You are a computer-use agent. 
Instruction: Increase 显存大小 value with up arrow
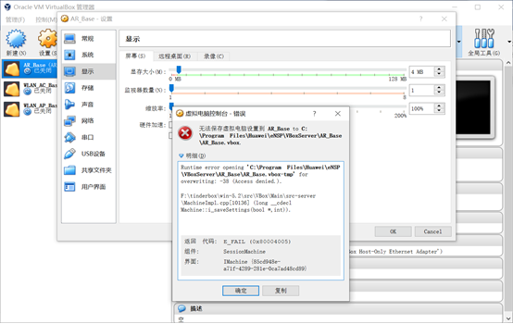tap(439, 69)
